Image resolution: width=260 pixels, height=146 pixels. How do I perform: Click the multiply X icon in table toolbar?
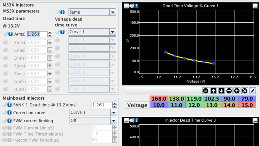(245, 91)
